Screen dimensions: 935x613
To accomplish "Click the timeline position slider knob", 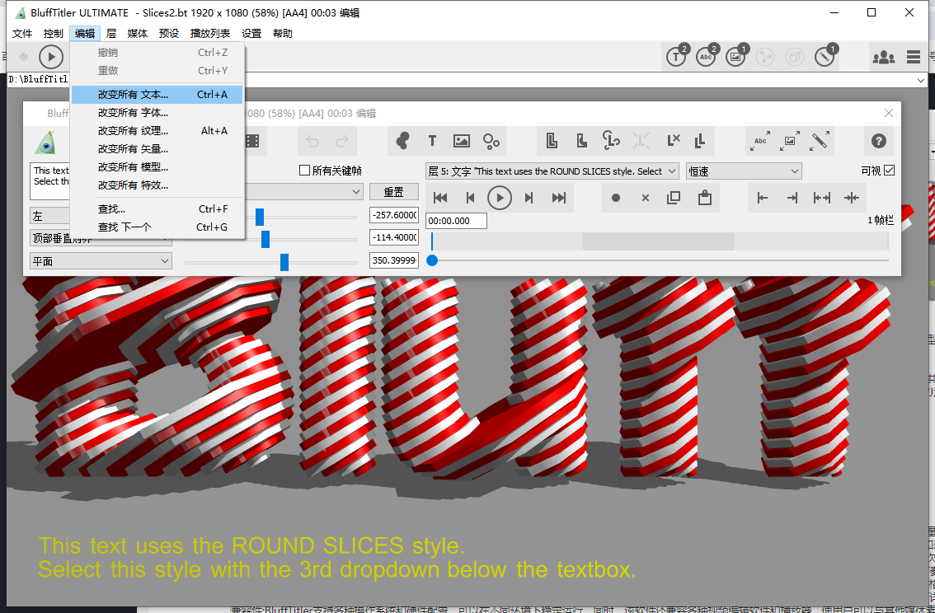I will coord(432,260).
